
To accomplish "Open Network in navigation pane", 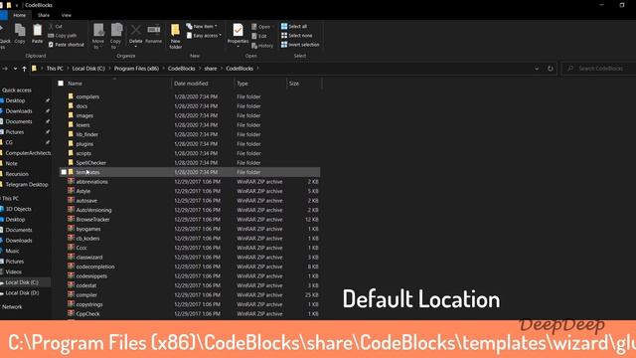I will (12, 307).
